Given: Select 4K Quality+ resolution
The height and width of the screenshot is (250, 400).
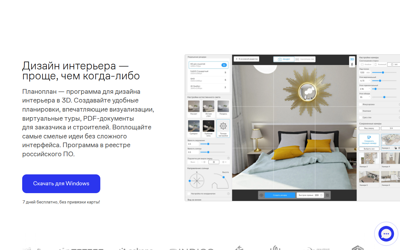Looking at the screenshot, I should pyautogui.click(x=208, y=87).
